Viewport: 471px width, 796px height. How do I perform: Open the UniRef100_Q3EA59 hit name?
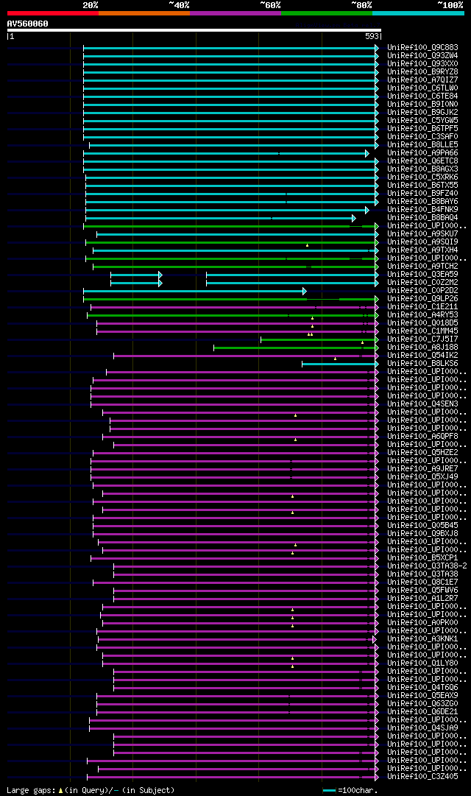pos(422,275)
